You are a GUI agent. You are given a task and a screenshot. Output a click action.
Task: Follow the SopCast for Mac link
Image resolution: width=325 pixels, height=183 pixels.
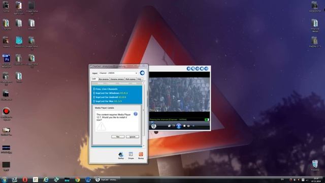coord(108,101)
